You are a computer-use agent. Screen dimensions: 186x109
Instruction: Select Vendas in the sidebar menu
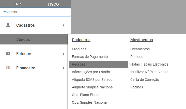coord(23,39)
